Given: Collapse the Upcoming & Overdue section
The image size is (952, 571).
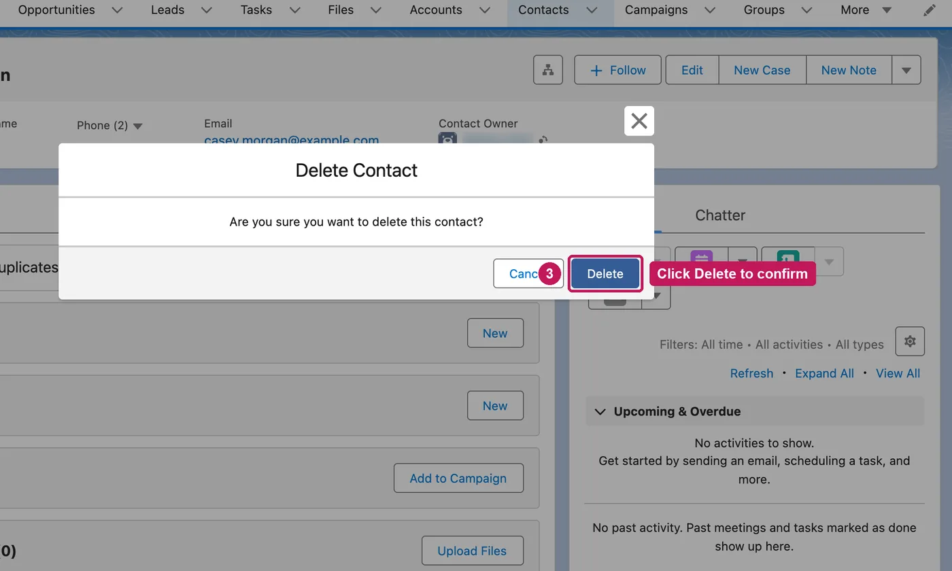Looking at the screenshot, I should coord(600,411).
